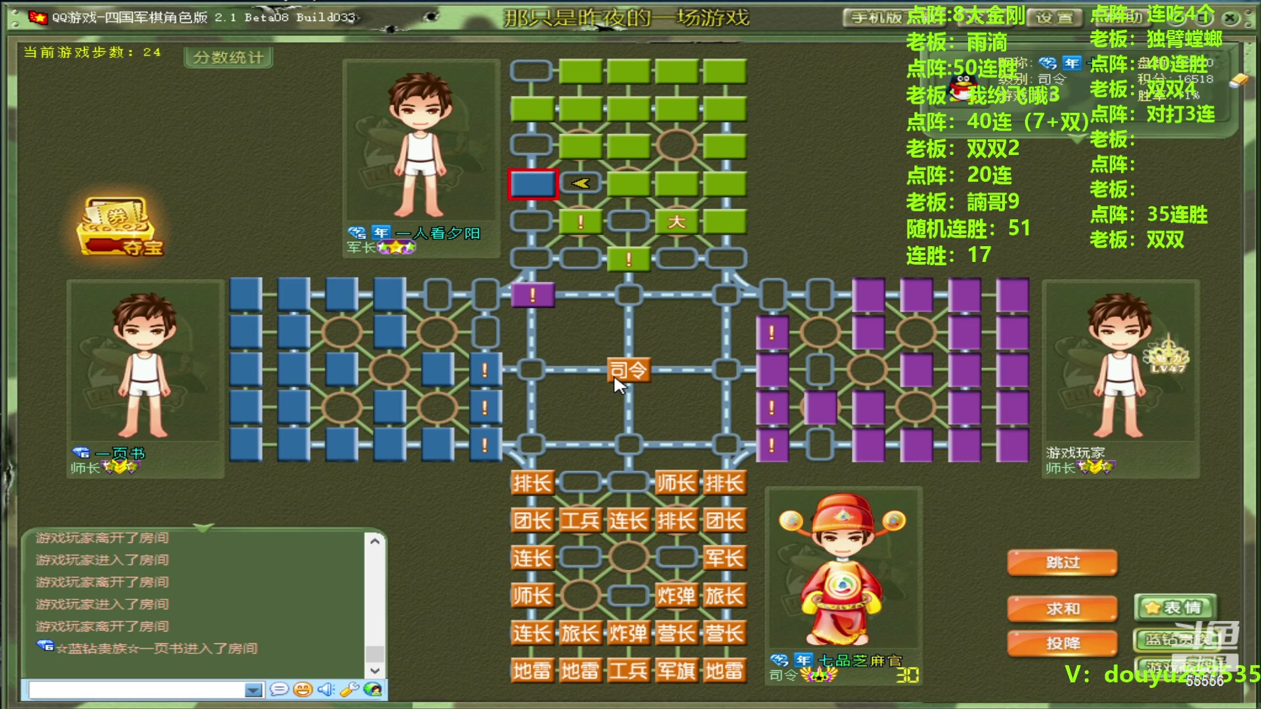The height and width of the screenshot is (709, 1261).
Task: Open the chat phrase dropdown arrow
Action: (x=253, y=690)
